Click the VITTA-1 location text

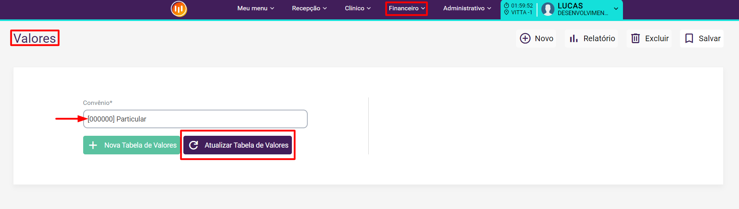[522, 12]
